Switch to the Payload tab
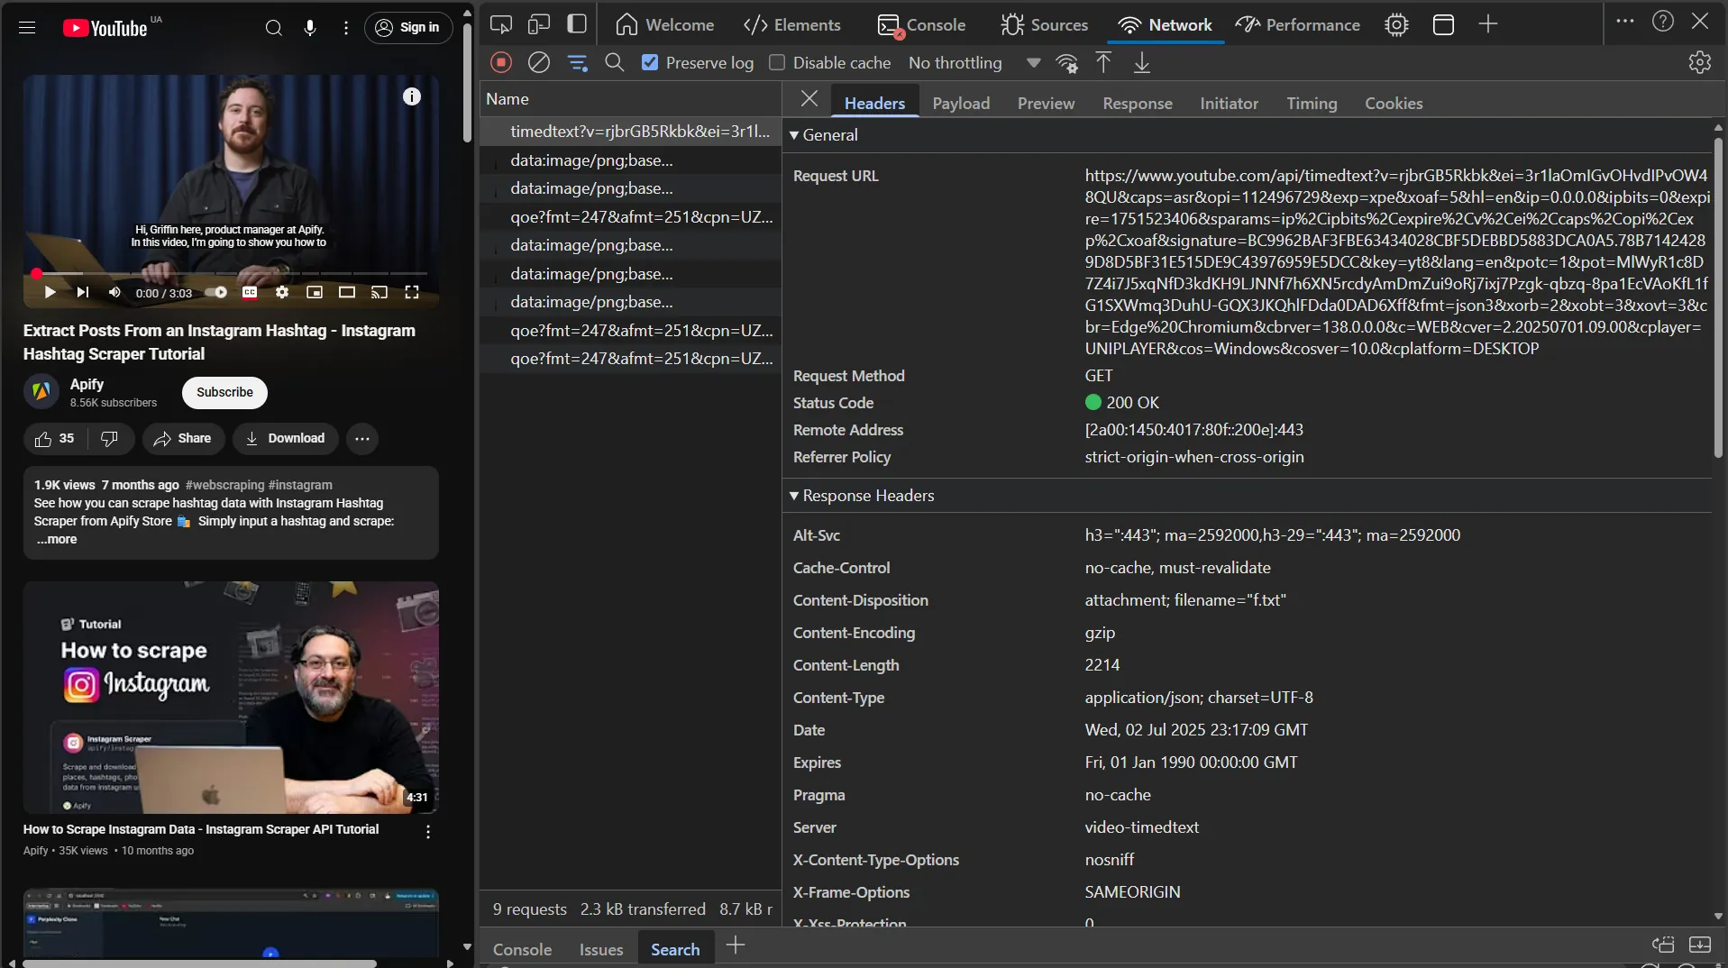Viewport: 1728px width, 968px height. (961, 104)
